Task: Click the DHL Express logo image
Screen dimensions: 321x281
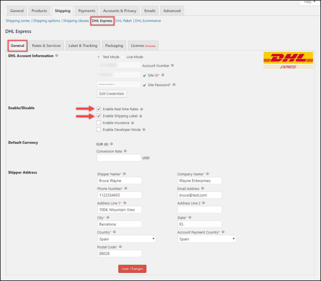Action: click(288, 60)
